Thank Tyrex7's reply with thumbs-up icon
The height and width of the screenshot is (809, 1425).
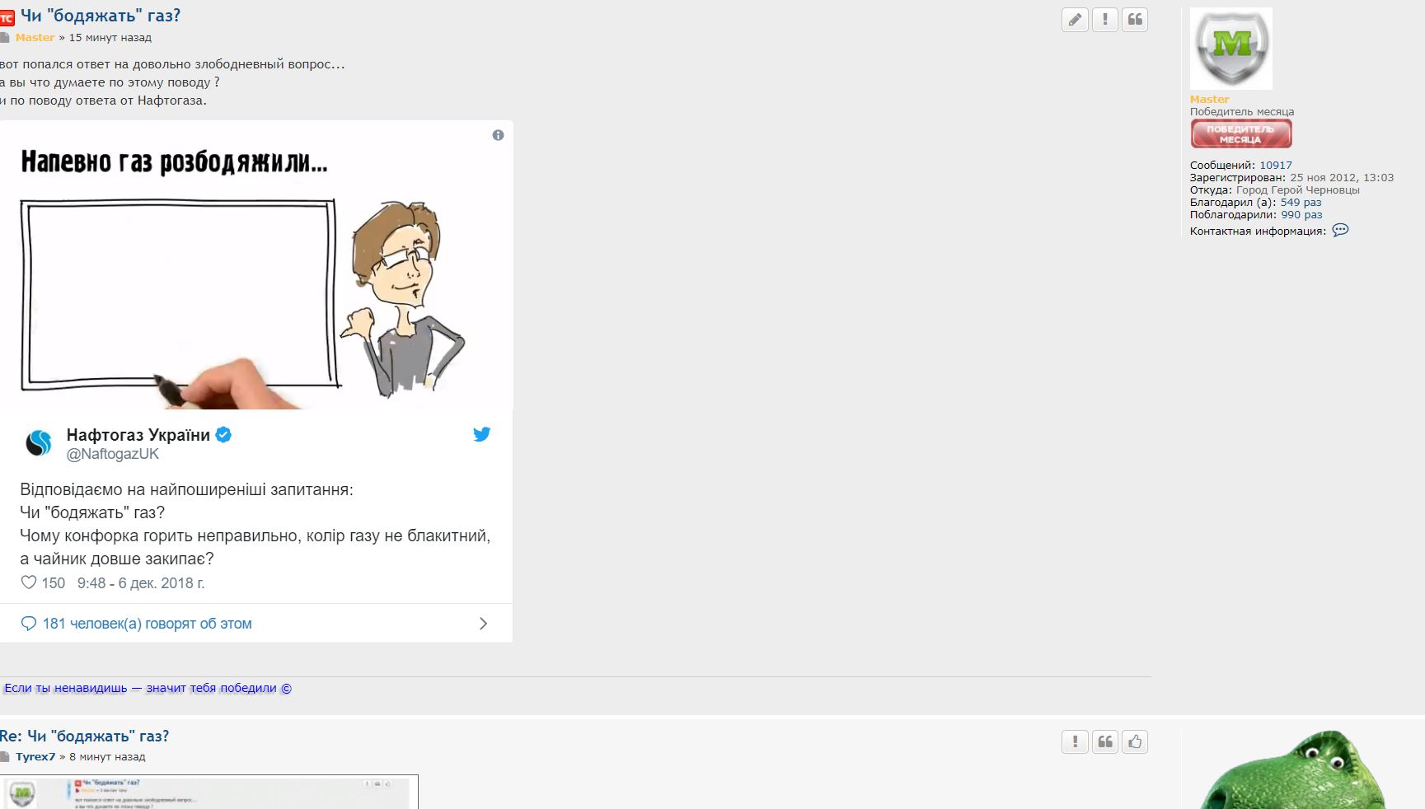tap(1134, 742)
